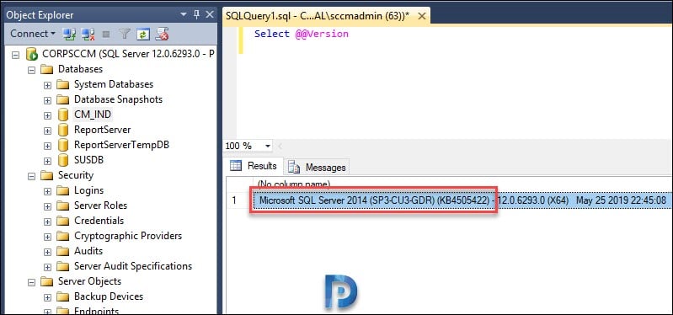Expand the Cryptographic Providers folder

click(47, 237)
